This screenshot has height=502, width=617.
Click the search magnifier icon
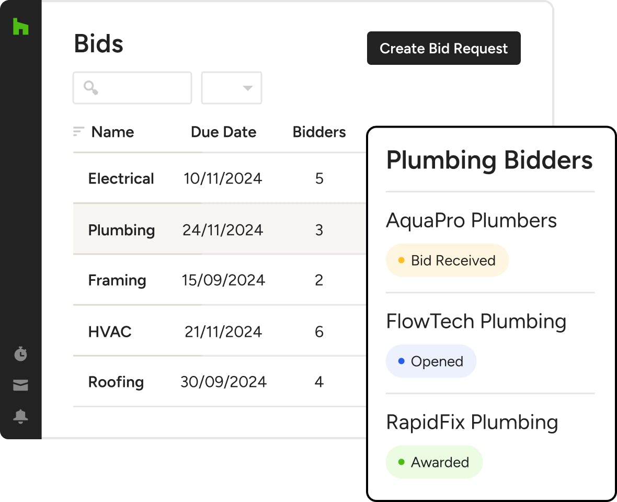pos(91,88)
